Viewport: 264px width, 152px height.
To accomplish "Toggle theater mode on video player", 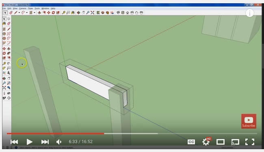I will click(221, 142).
